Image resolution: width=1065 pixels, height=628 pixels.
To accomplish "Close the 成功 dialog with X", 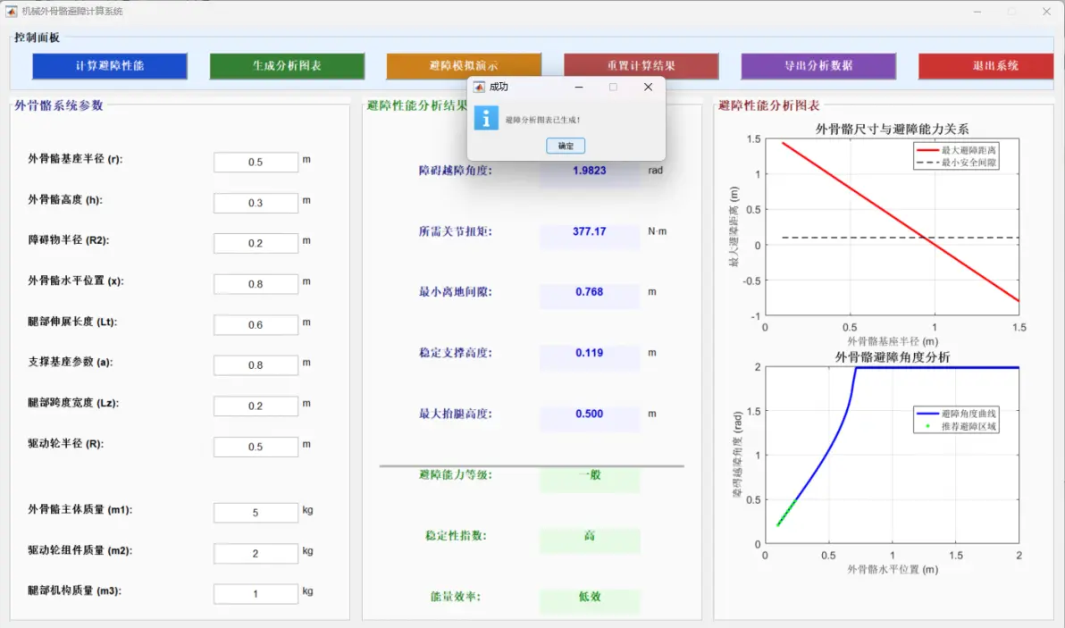I will point(648,87).
